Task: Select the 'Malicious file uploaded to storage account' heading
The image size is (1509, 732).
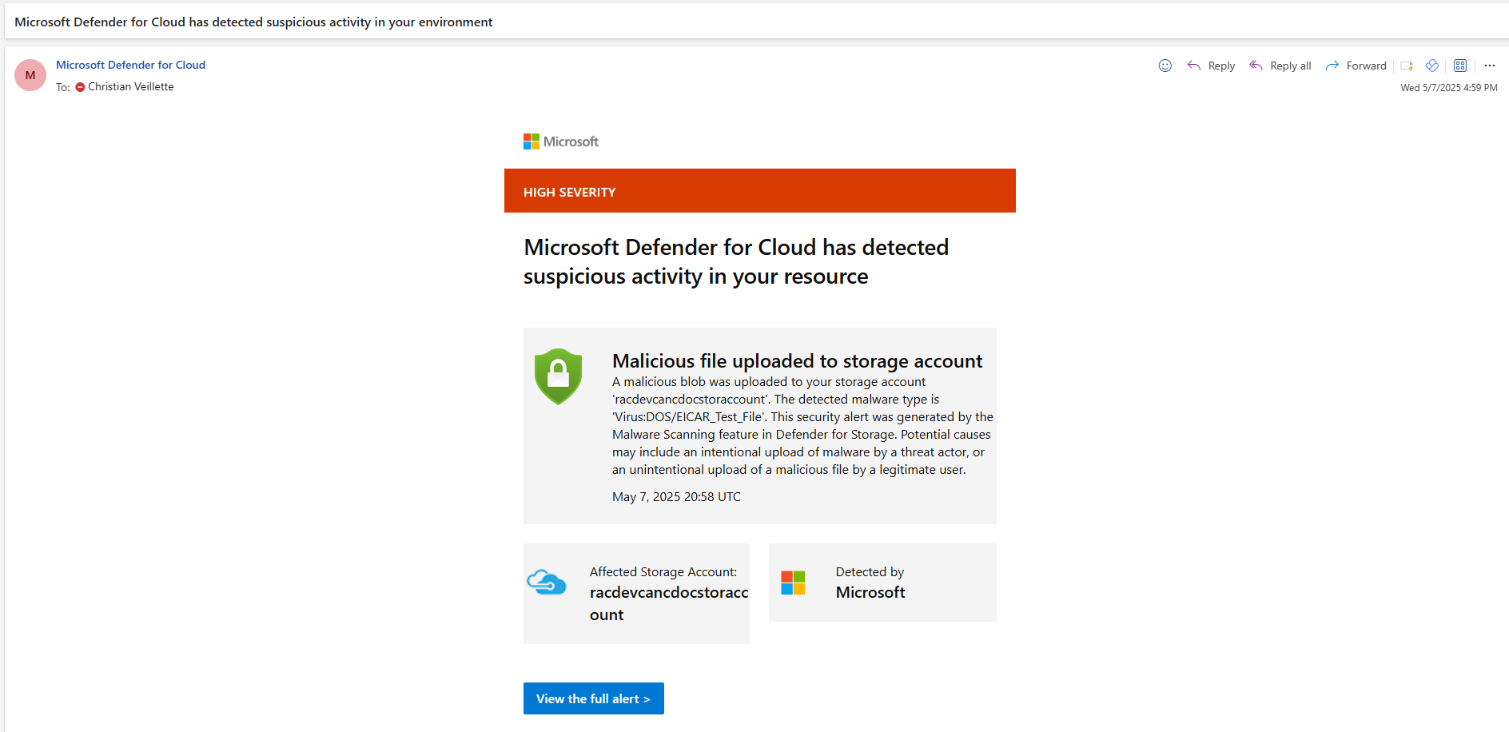Action: tap(797, 361)
